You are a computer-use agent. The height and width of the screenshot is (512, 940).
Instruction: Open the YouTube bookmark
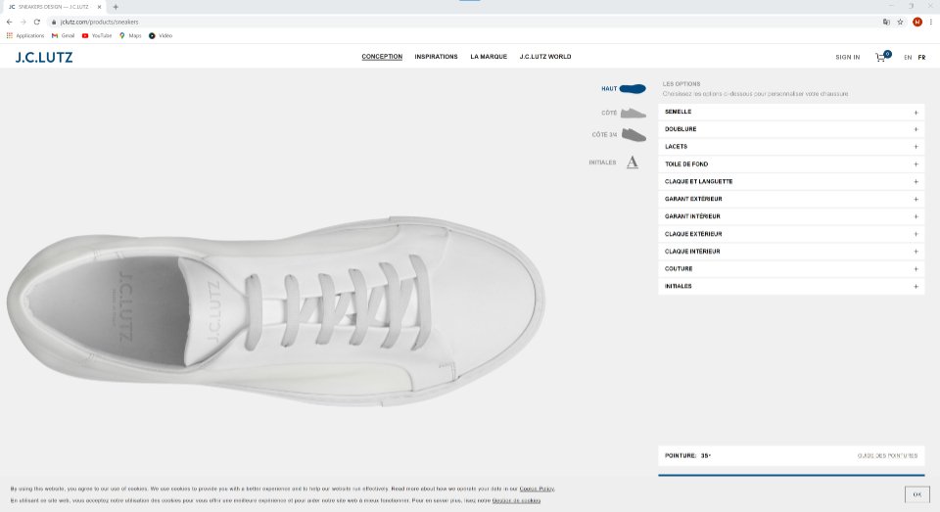97,36
